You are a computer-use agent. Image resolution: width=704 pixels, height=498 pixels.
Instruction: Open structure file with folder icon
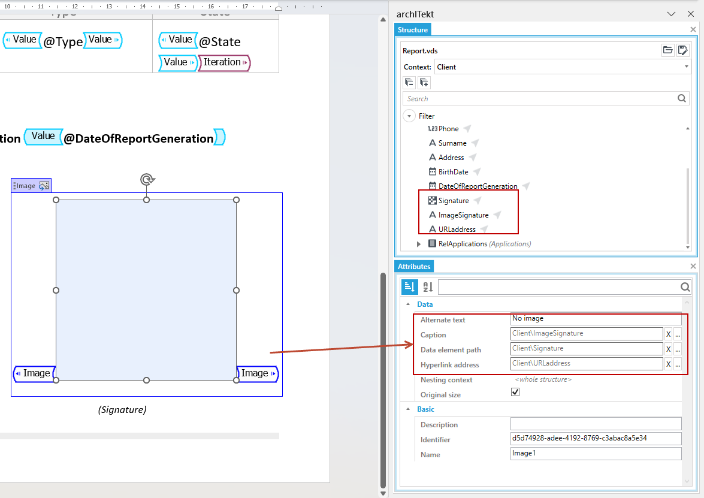point(667,50)
